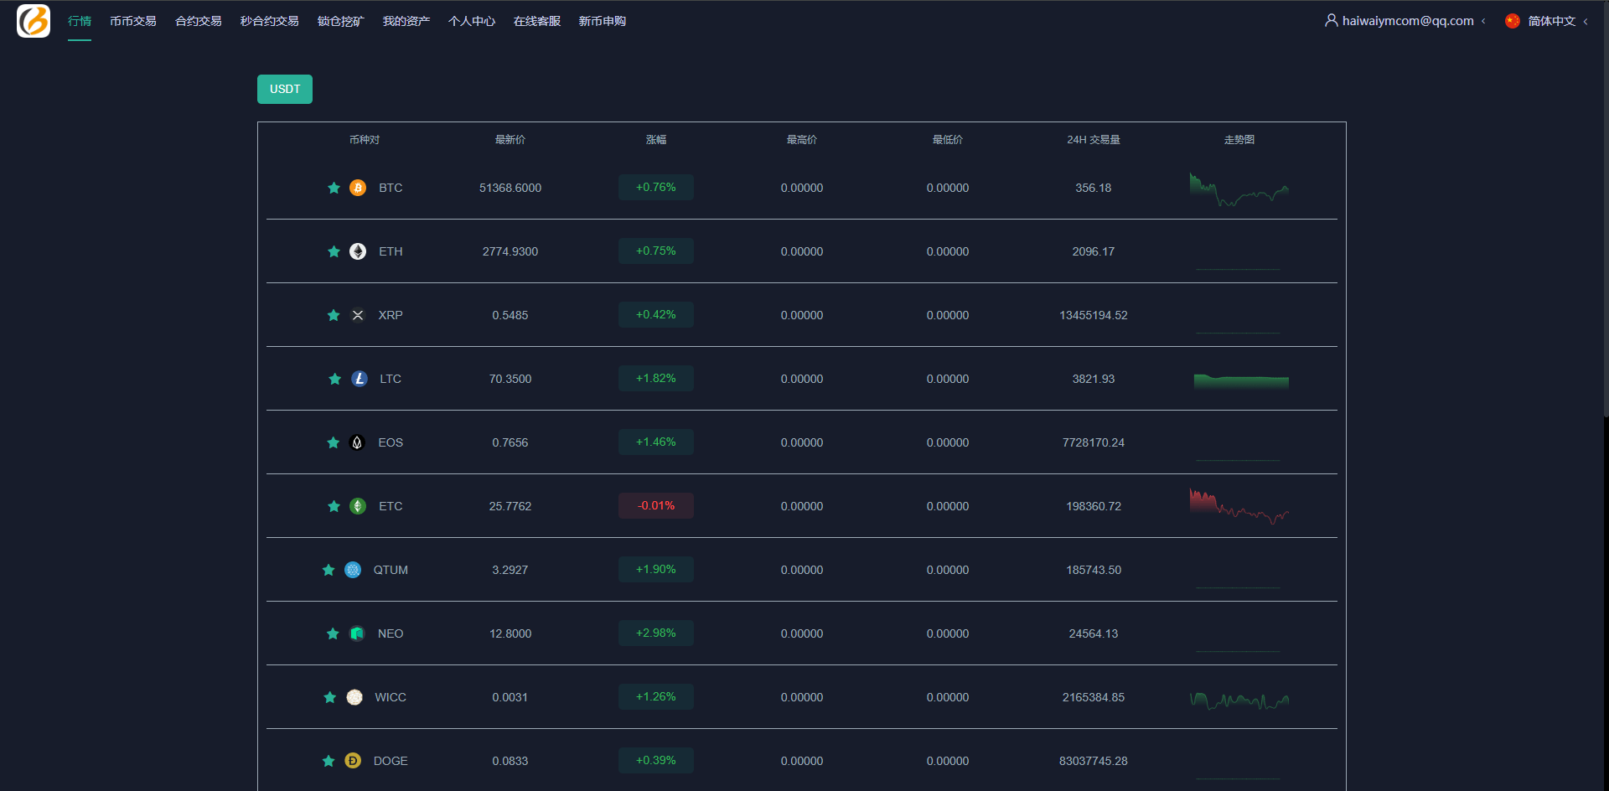This screenshot has height=791, width=1609.
Task: Open the BTC trend chart thumbnail
Action: click(x=1239, y=189)
